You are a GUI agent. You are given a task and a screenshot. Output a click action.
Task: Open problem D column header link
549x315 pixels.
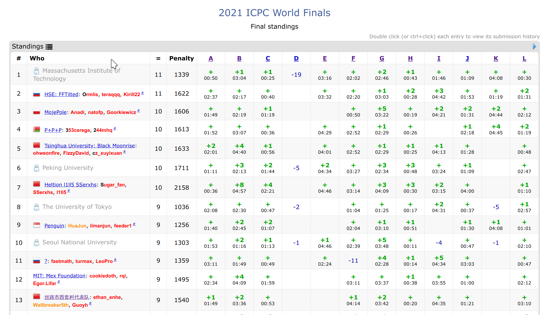(x=296, y=58)
